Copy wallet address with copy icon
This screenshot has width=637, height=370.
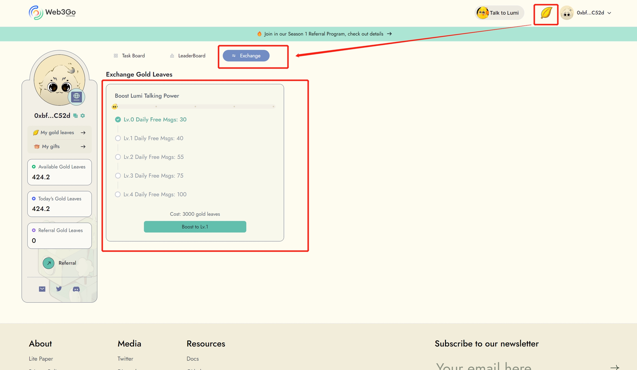(x=75, y=116)
